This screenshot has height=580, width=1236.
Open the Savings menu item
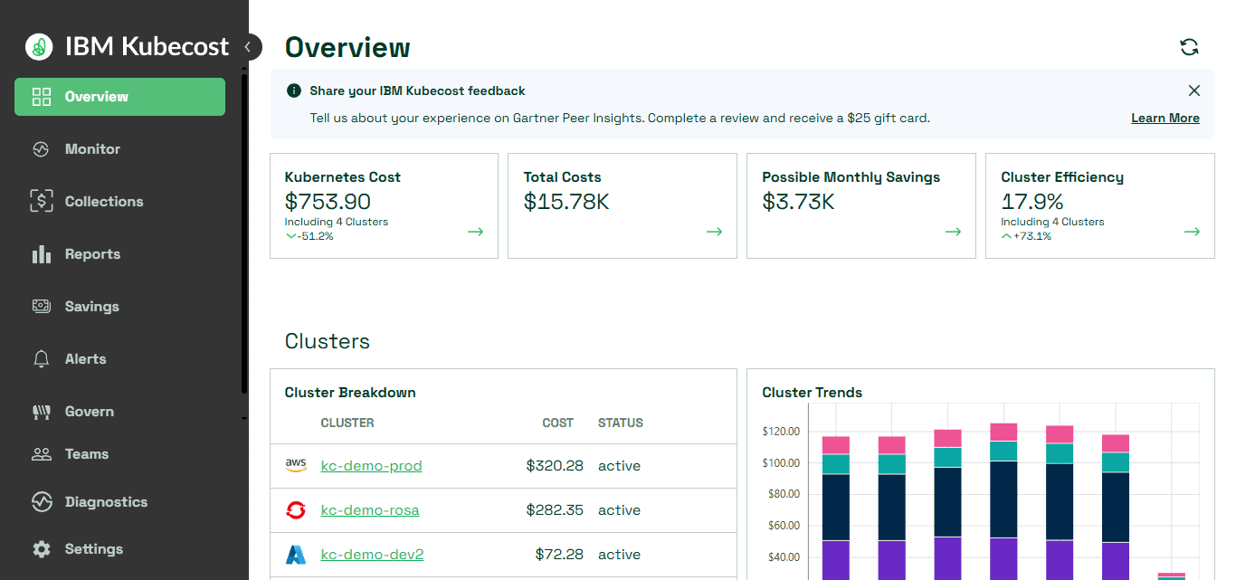[119, 307]
